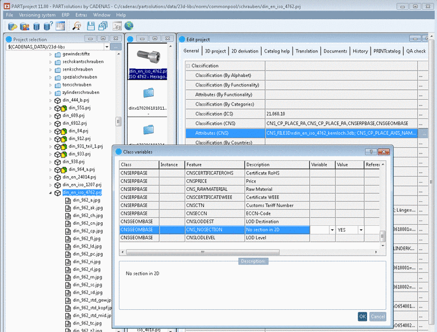437x332 pixels.
Task: Click Cancel in Class variables dialog
Action: 378,316
